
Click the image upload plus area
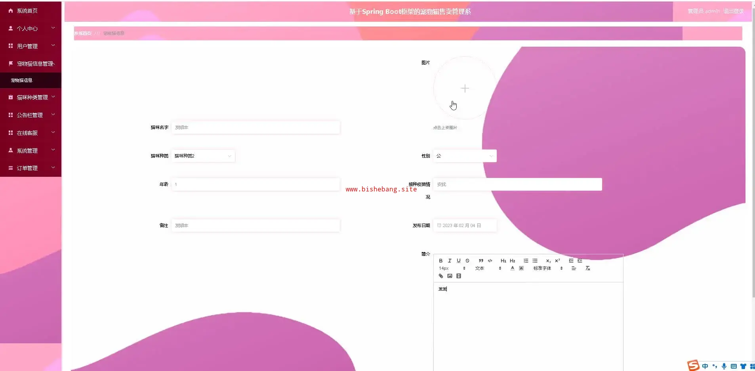pos(465,88)
